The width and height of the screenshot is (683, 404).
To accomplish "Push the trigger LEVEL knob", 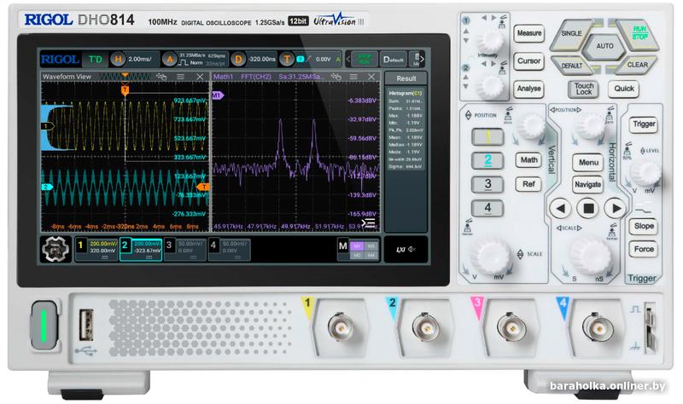I will point(646,172).
